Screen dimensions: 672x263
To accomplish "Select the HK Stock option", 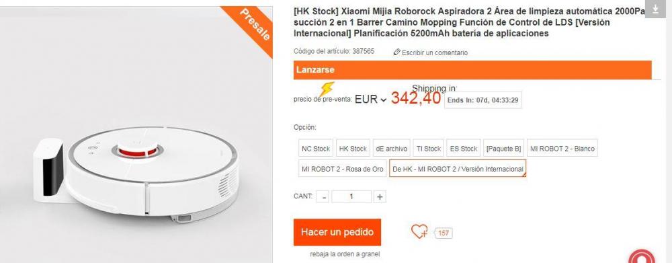I will 353,149.
